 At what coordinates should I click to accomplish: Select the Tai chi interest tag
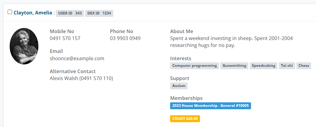(287, 66)
